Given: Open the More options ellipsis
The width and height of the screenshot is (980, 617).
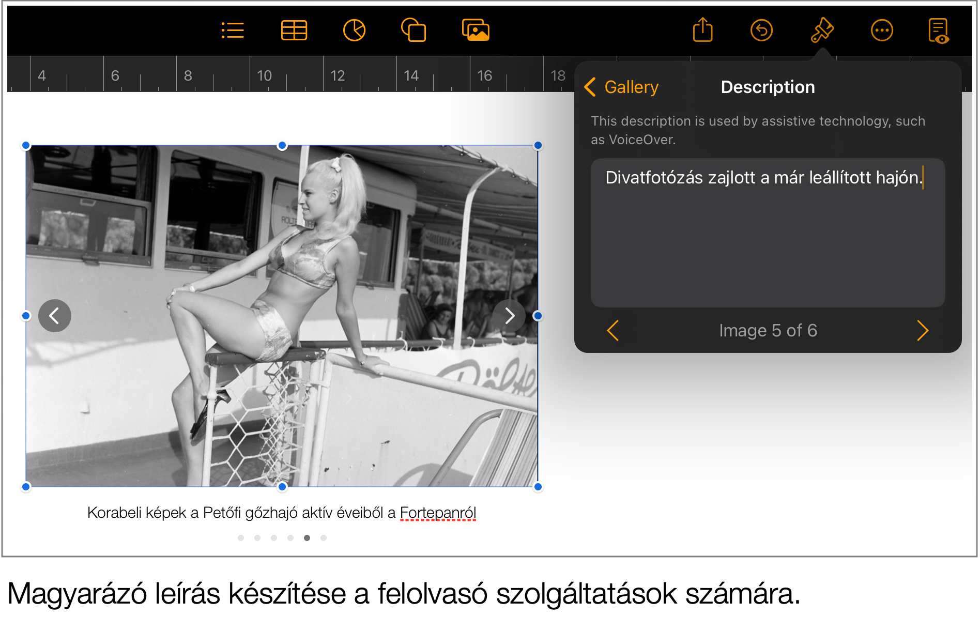Looking at the screenshot, I should tap(882, 30).
